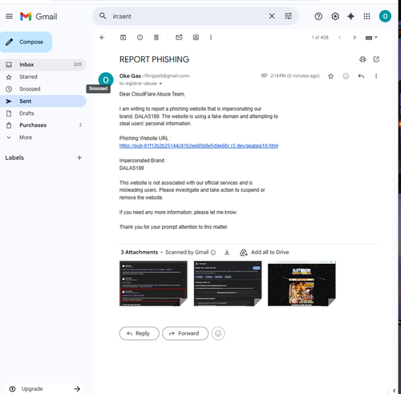This screenshot has width=401, height=394.
Task: Click the Compose button
Action: [26, 42]
